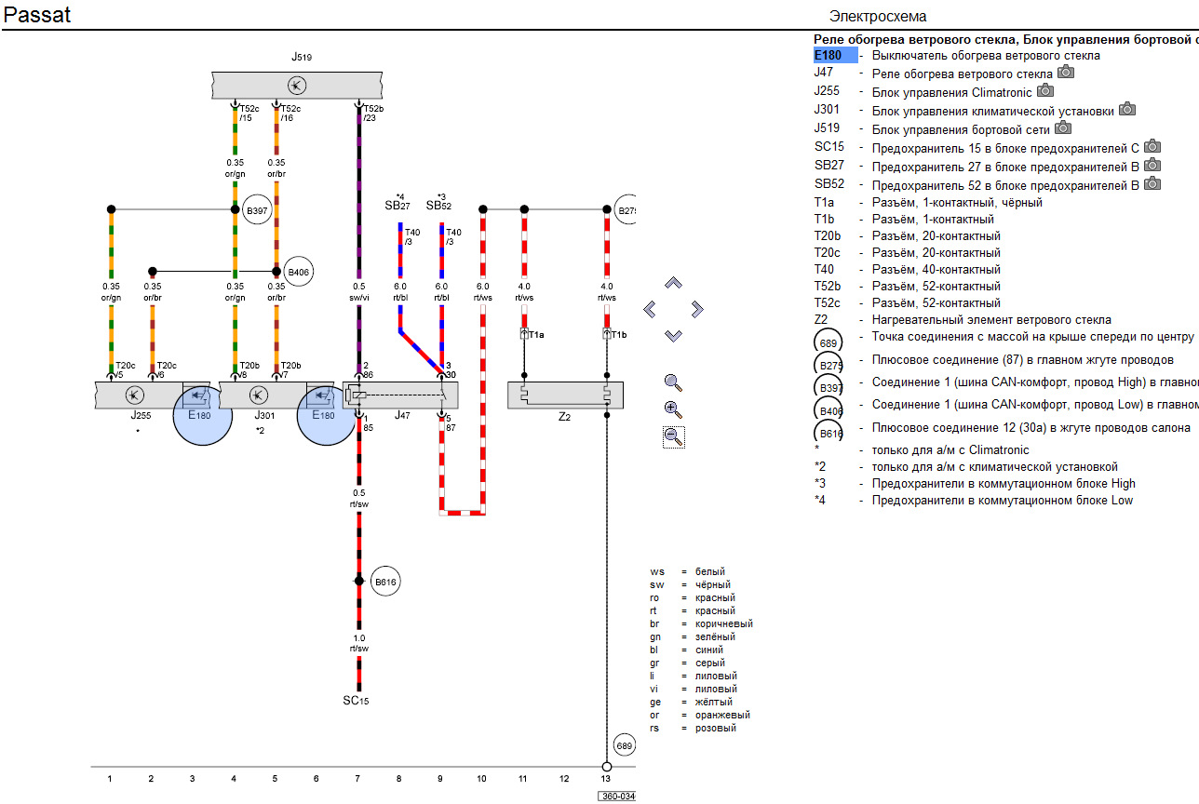Image resolution: width=1199 pixels, height=804 pixels.
Task: Zoom out with the minus magnifier
Action: coord(674,436)
